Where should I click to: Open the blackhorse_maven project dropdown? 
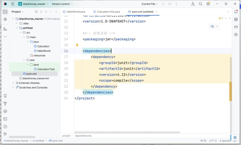point(33,4)
